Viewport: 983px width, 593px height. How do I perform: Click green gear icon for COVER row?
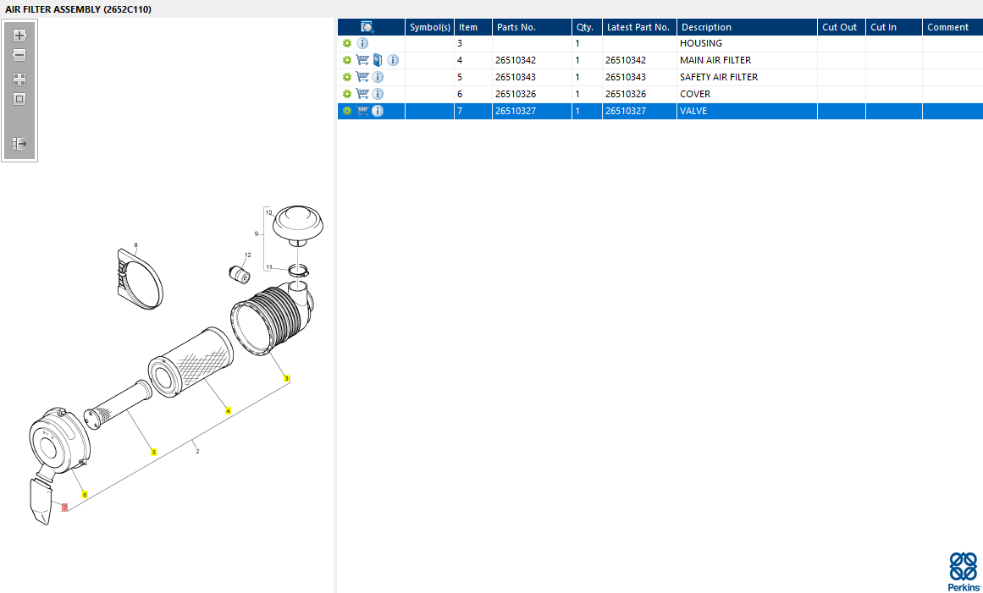coord(346,94)
